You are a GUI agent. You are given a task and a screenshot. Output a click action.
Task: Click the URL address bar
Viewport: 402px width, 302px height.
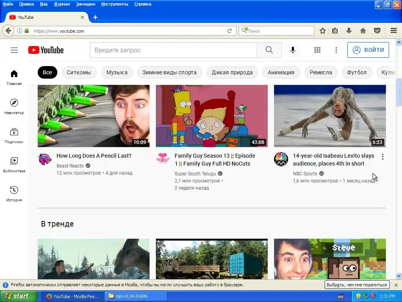pos(128,31)
